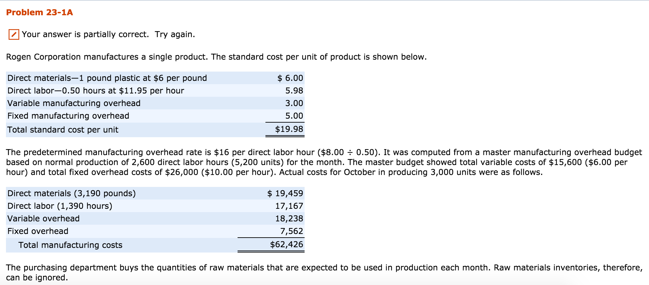This screenshot has height=285, width=649.
Task: Click Direct materials (3,190 pounds) label
Action: (x=71, y=194)
